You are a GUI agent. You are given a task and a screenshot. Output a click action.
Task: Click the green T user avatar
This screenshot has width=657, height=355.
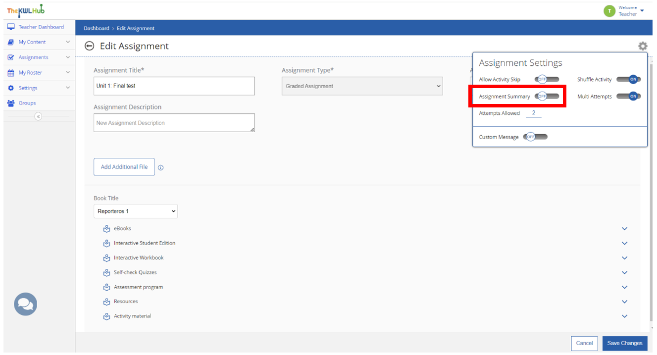(x=609, y=11)
